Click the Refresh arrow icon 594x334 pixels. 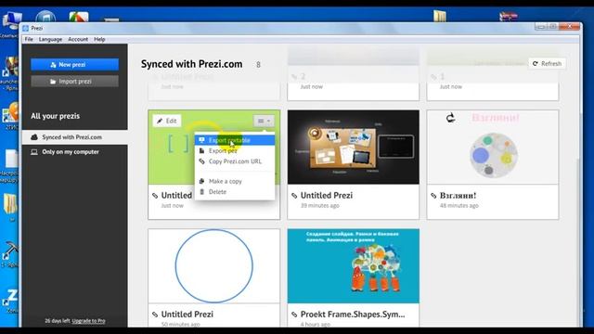click(x=536, y=64)
